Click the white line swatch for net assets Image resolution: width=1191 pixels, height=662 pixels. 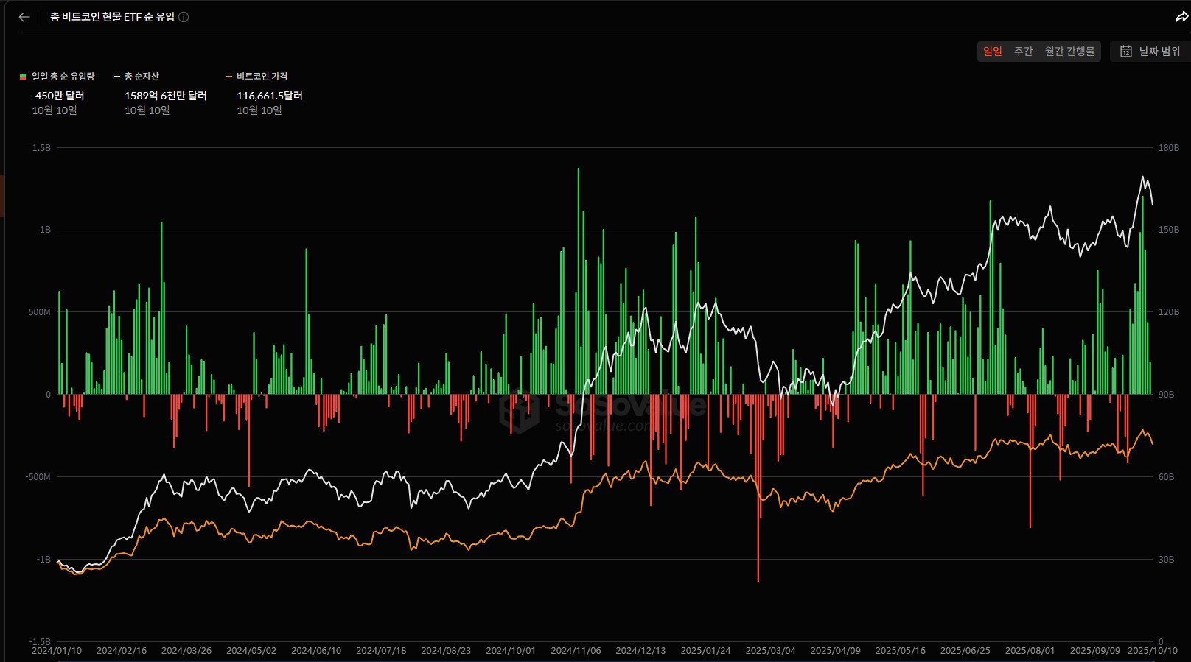pyautogui.click(x=117, y=77)
